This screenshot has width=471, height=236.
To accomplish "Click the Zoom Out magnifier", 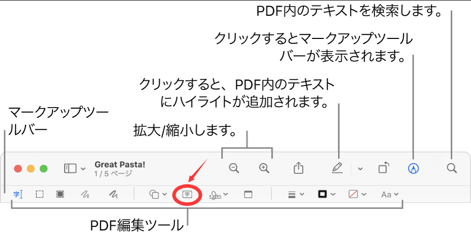I will click(234, 168).
